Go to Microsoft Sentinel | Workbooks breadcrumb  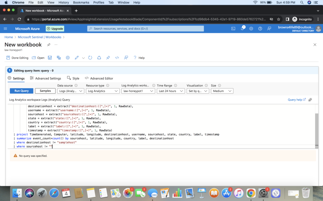tap(39, 37)
